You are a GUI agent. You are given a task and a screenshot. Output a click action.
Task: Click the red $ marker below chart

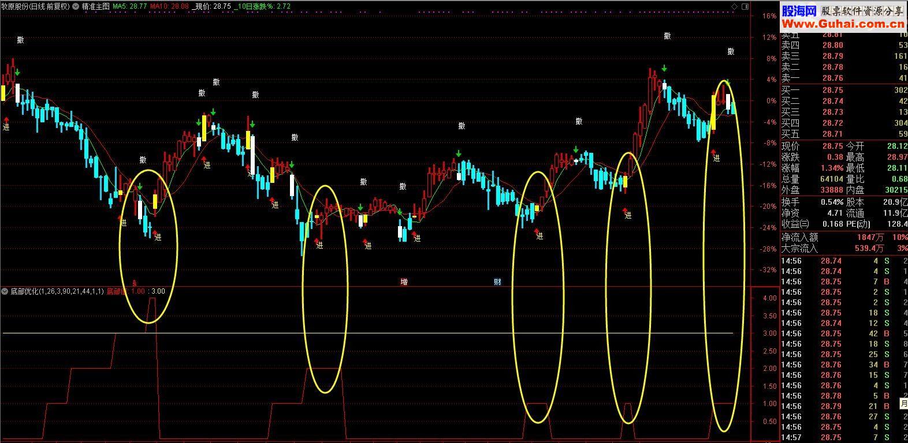135,283
